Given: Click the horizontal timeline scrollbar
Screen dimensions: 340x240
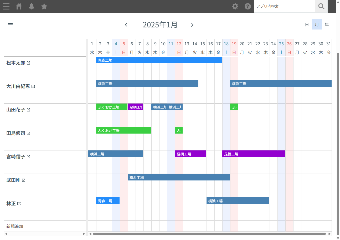Looking at the screenshot, I should [209, 234].
